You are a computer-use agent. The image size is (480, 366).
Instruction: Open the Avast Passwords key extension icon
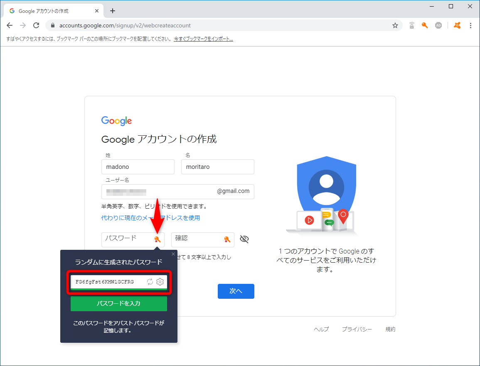pos(424,25)
